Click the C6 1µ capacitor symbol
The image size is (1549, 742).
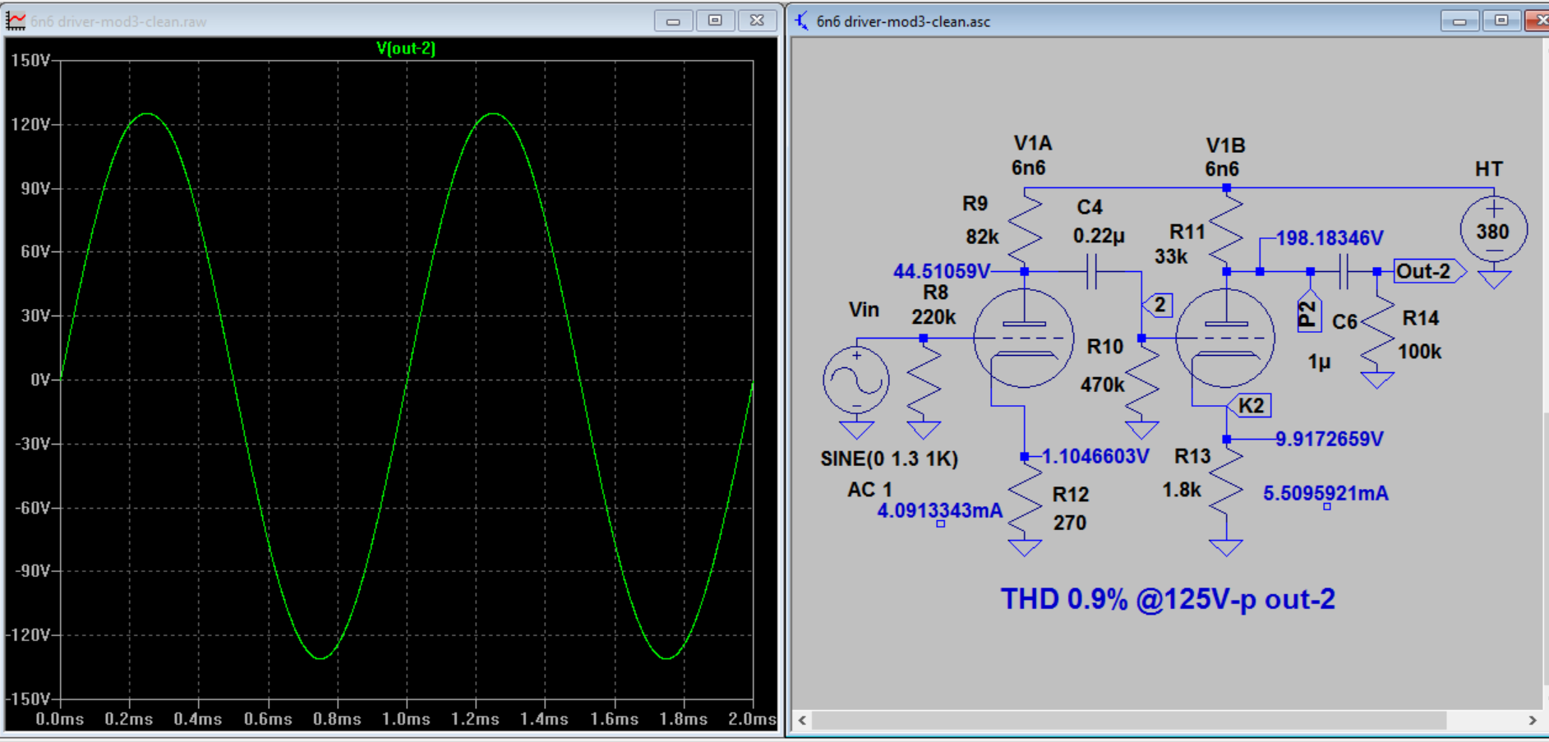1344,271
